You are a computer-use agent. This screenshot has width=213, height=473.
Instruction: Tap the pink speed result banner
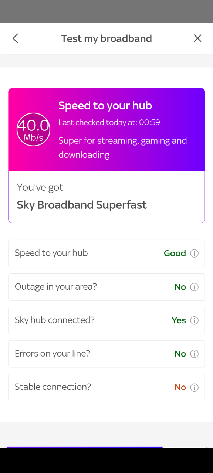(x=106, y=129)
